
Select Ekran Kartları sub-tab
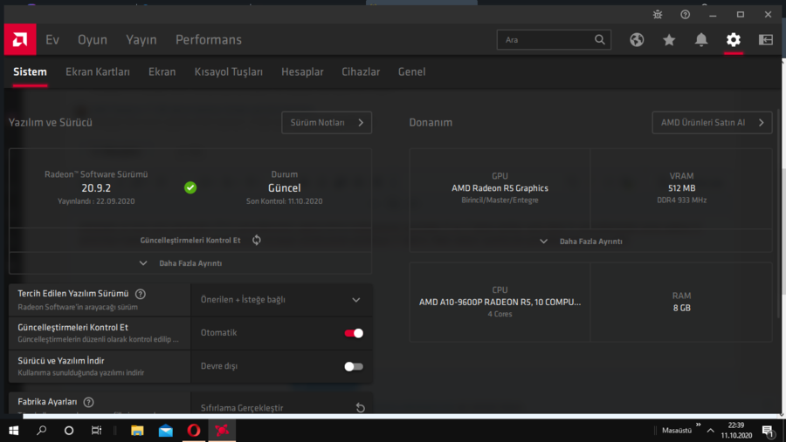pos(98,72)
